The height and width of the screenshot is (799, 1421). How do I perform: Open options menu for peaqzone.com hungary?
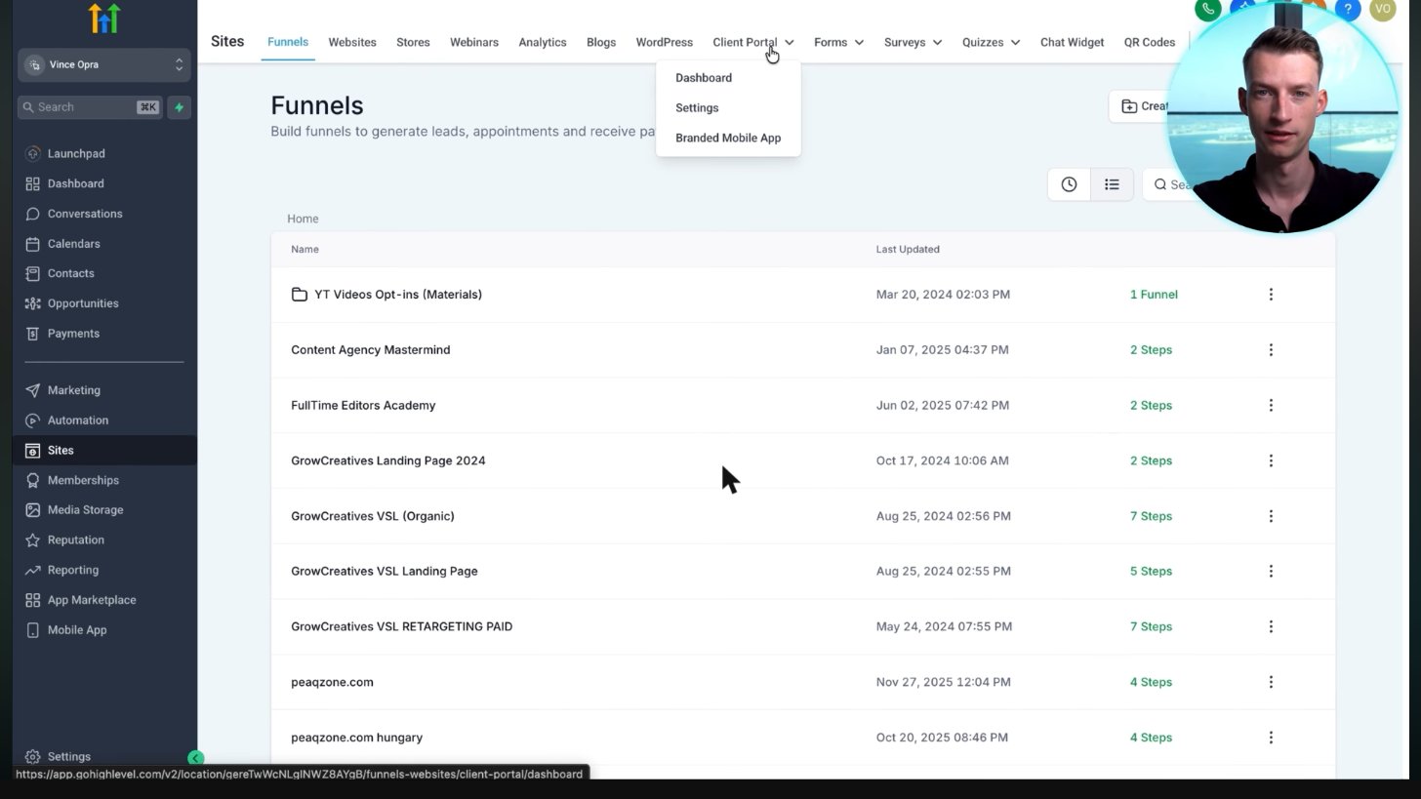pos(1271,738)
